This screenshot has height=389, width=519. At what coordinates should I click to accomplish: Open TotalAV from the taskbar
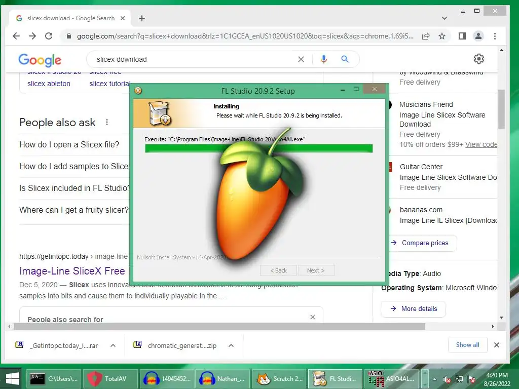(110, 379)
